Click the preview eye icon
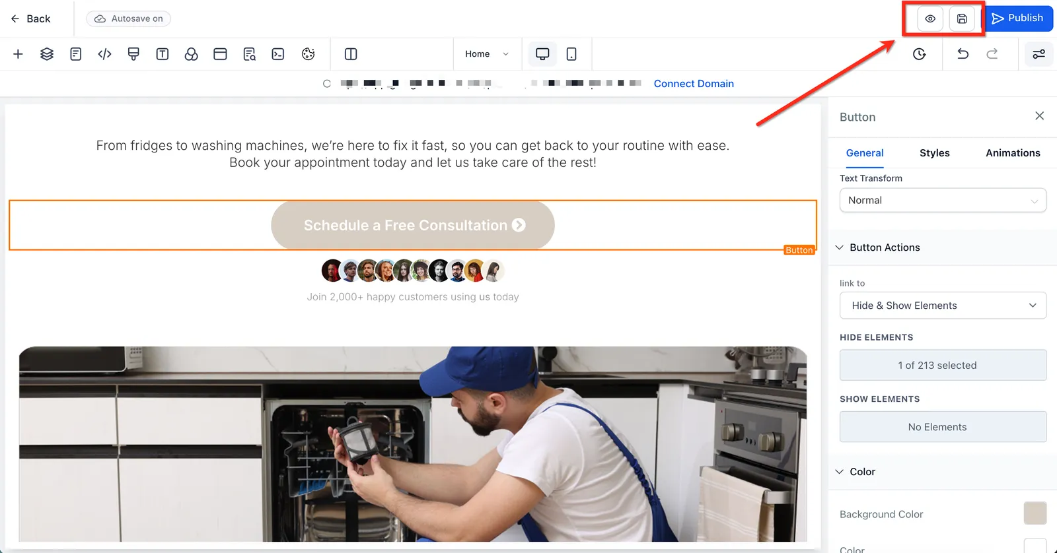 pos(930,18)
